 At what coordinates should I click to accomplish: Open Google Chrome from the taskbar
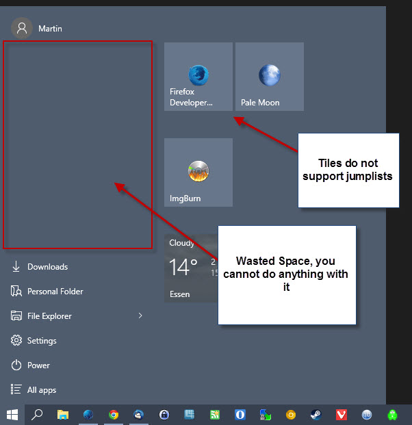114,415
